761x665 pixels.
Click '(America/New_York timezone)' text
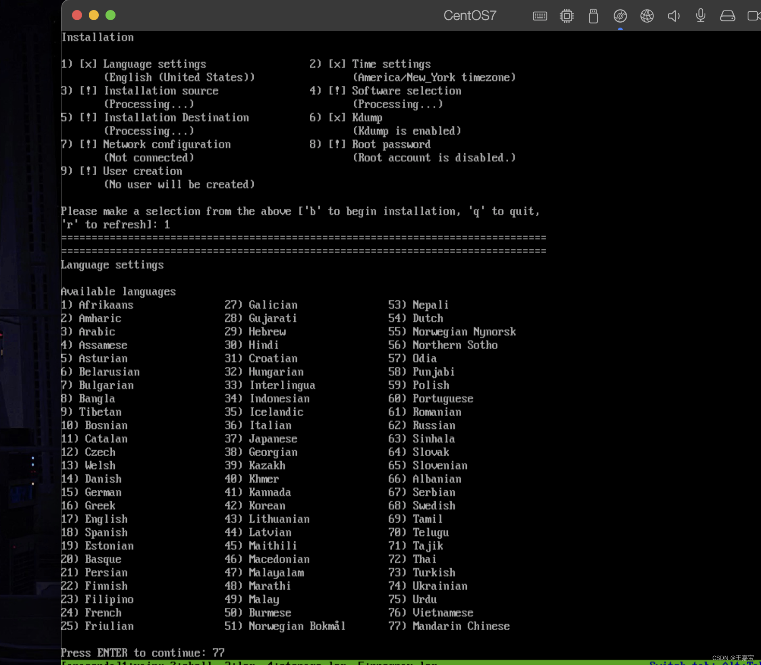coord(434,77)
